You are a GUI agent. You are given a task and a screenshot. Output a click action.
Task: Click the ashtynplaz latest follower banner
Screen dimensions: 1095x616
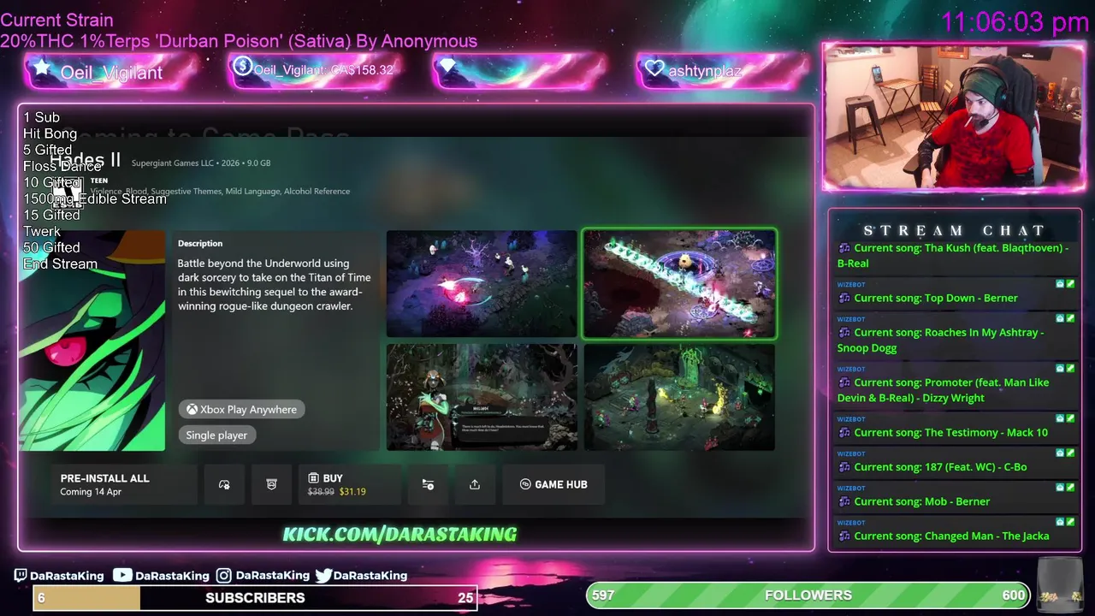[723, 70]
